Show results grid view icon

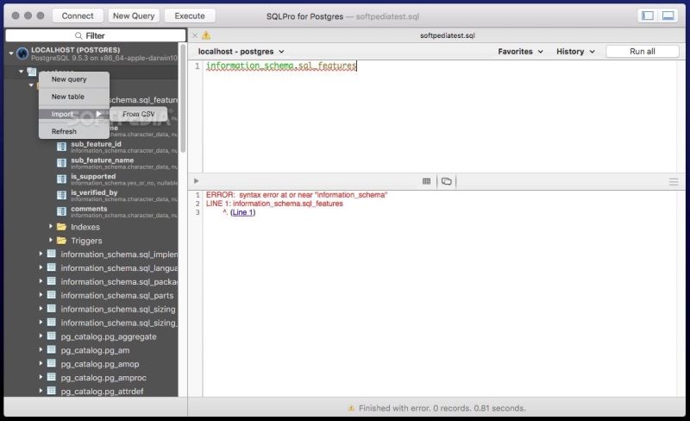[426, 181]
